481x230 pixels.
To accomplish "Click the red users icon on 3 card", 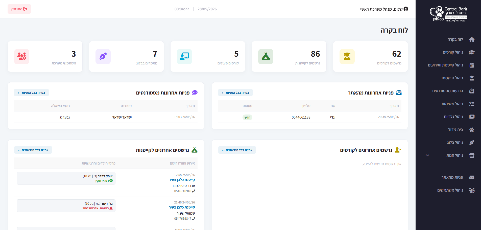I will click(x=22, y=57).
